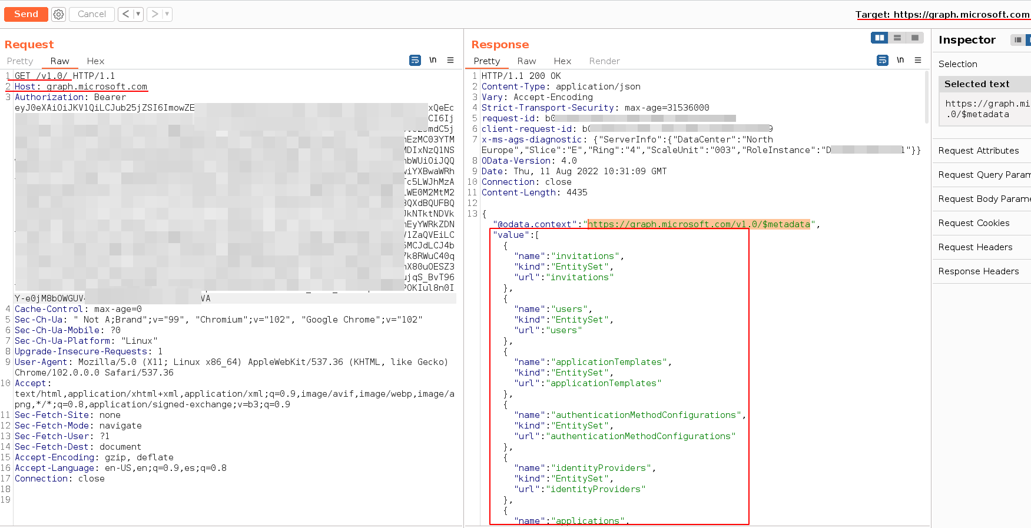
Task: Toggle word wrap in the Request panel
Action: [415, 60]
